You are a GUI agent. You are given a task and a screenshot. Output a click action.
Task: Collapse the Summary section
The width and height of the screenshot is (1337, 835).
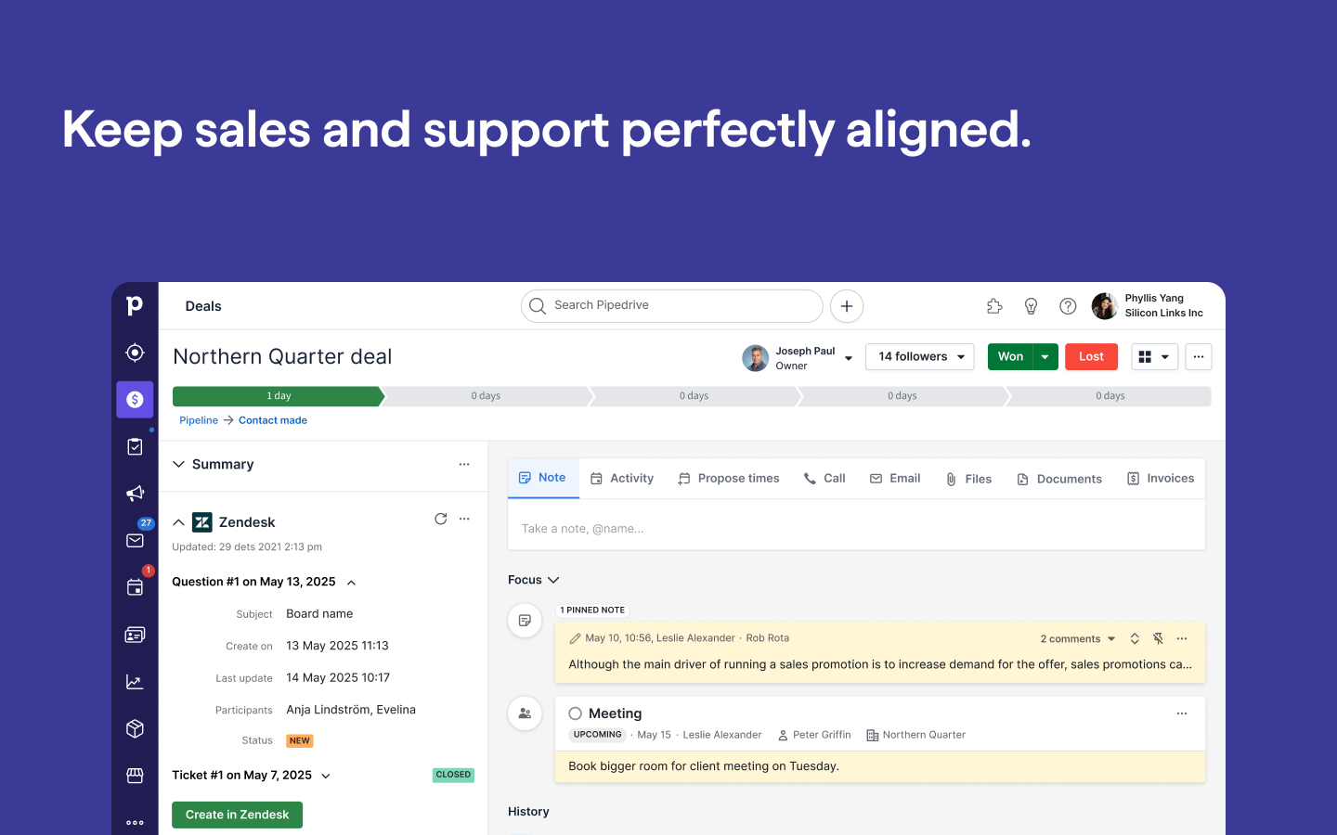point(179,464)
